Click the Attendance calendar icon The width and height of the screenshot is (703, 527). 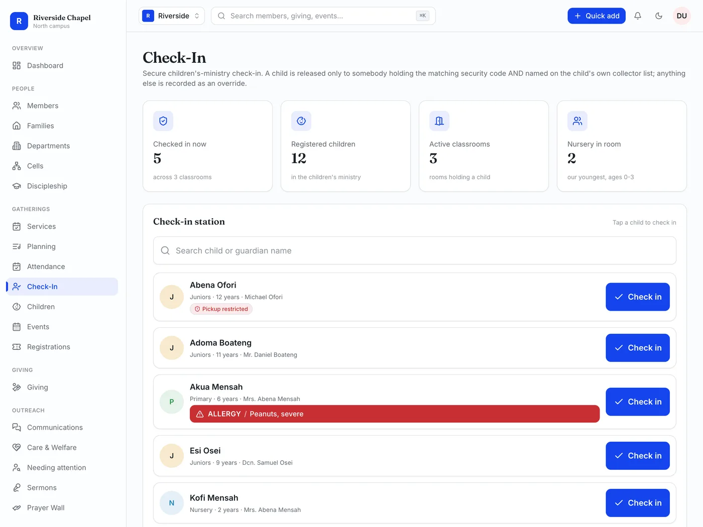(17, 267)
